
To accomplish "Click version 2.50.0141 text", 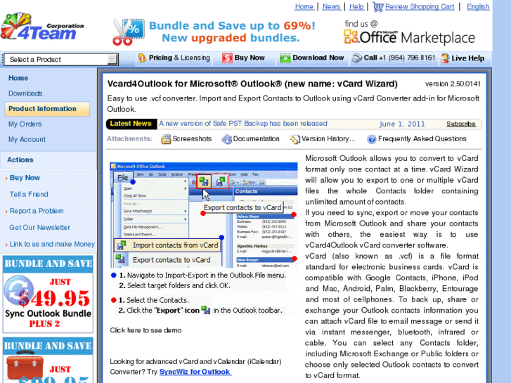I will point(453,84).
